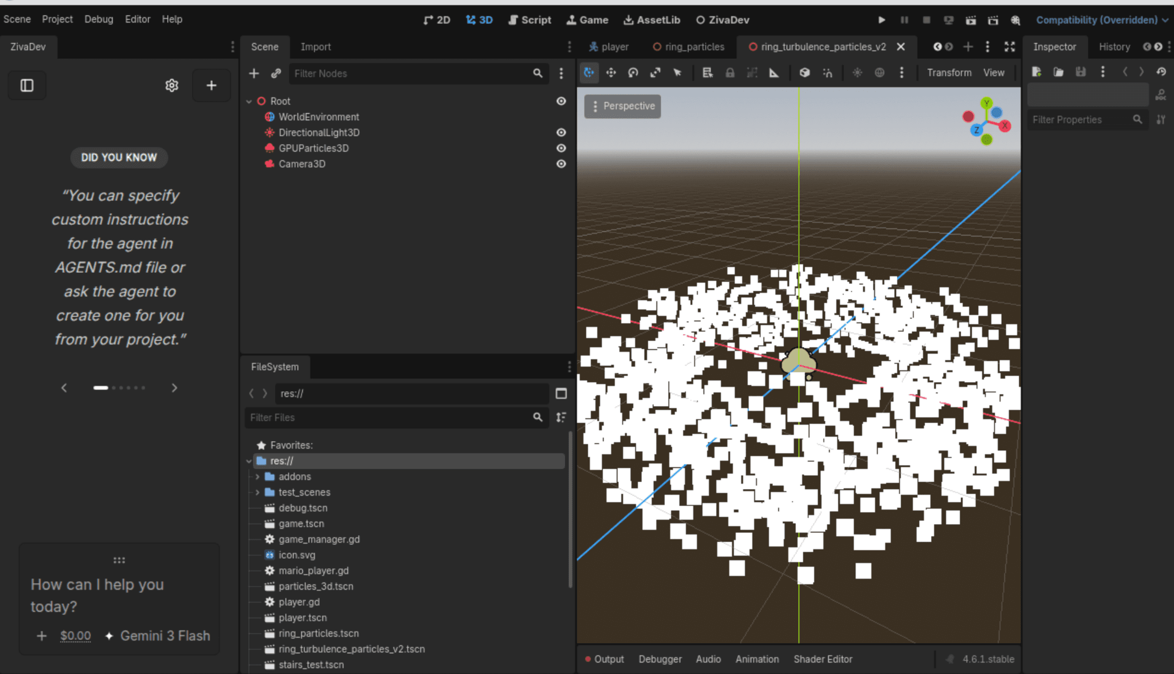Run a specific scene folder-clapper icon
Image resolution: width=1174 pixels, height=674 pixels.
[x=993, y=20]
